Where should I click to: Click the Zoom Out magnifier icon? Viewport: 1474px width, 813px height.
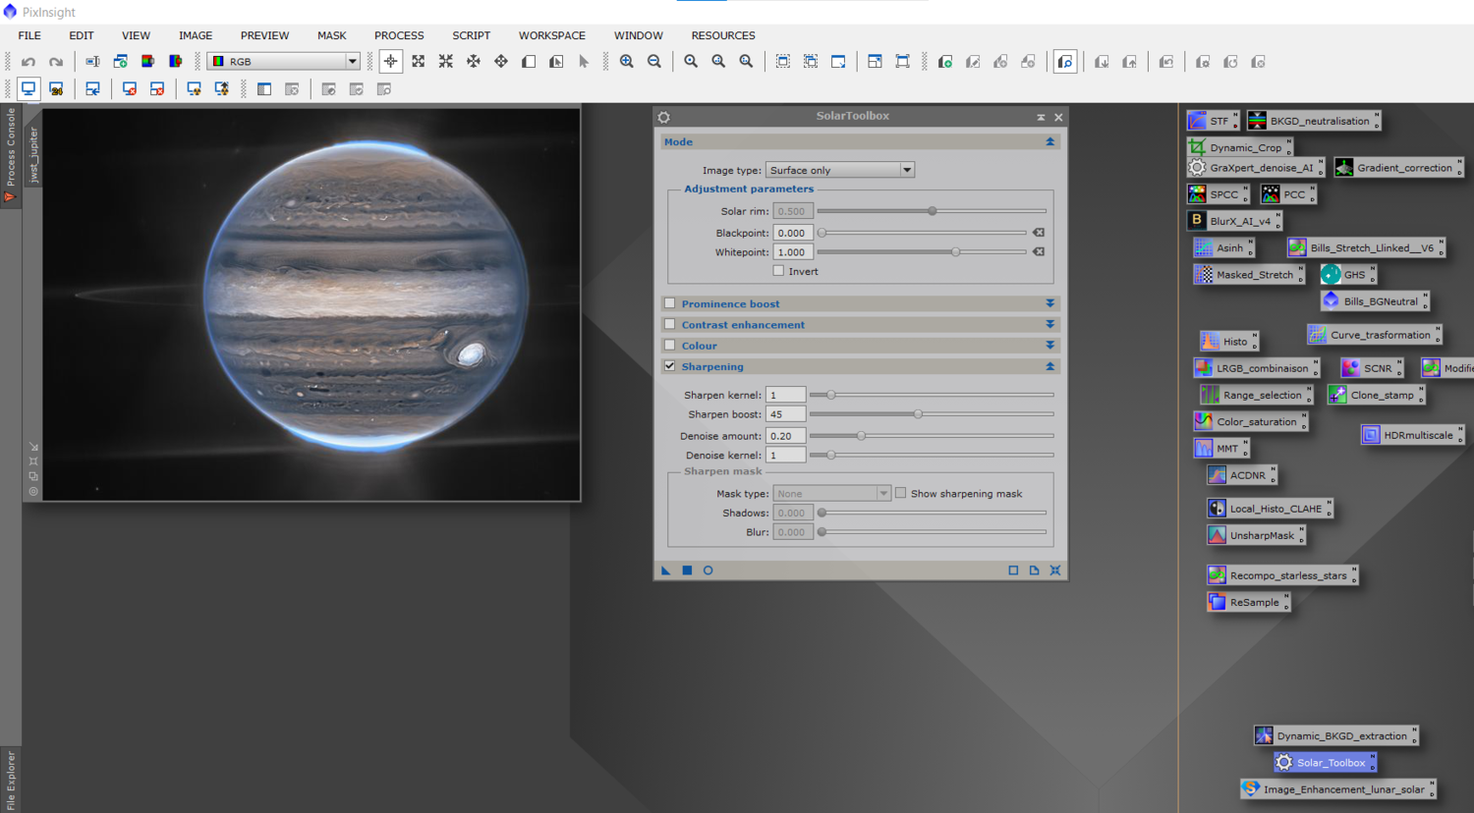tap(654, 62)
